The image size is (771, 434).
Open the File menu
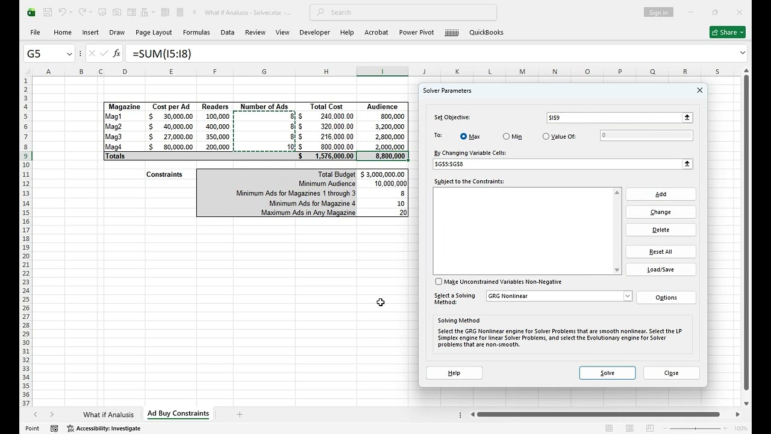click(x=35, y=33)
